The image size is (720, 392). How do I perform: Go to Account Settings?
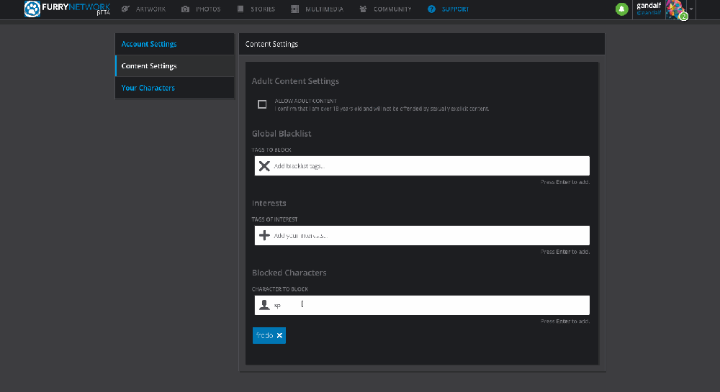point(149,44)
